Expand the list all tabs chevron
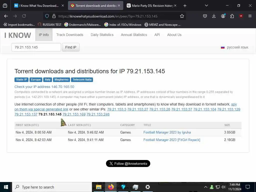 point(206,5)
